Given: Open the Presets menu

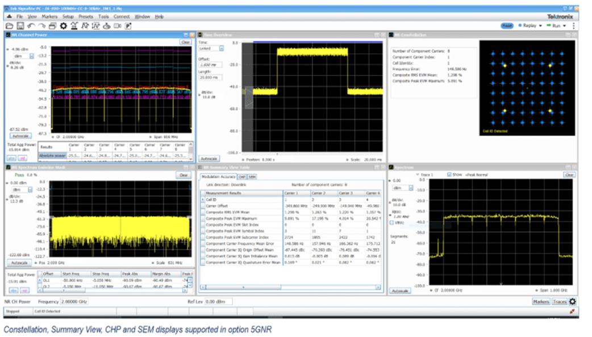Looking at the screenshot, I should click(x=86, y=17).
